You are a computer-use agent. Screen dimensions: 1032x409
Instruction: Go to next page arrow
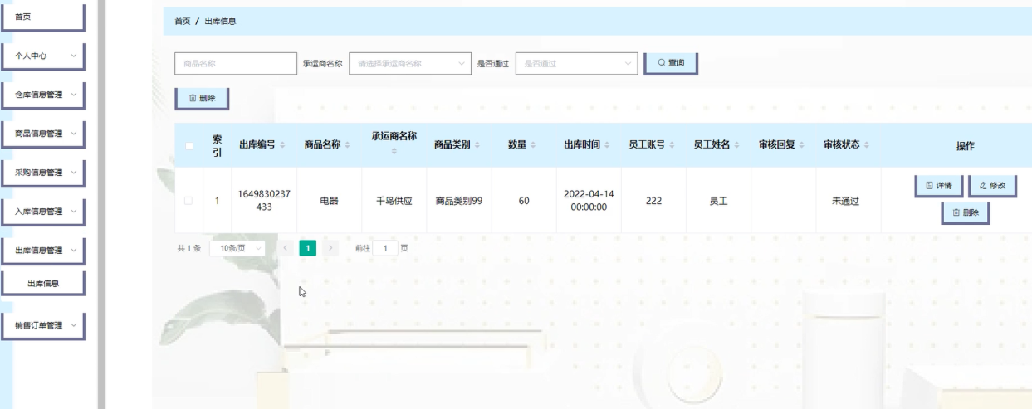(331, 247)
